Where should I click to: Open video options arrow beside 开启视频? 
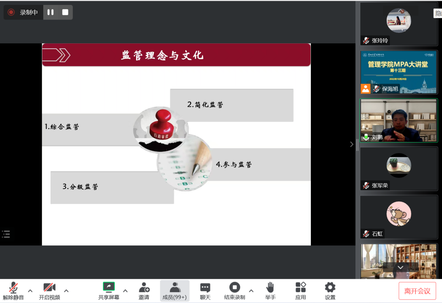point(66,291)
